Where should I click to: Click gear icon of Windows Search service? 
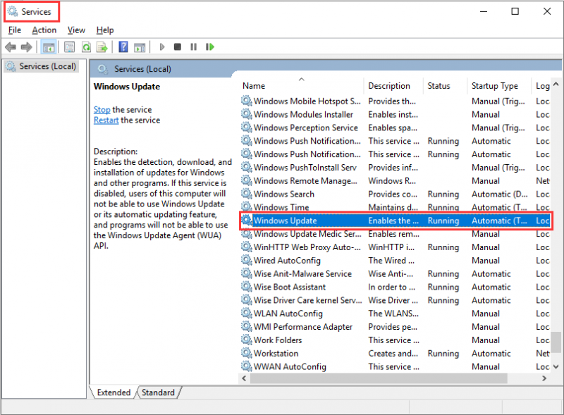click(x=246, y=194)
